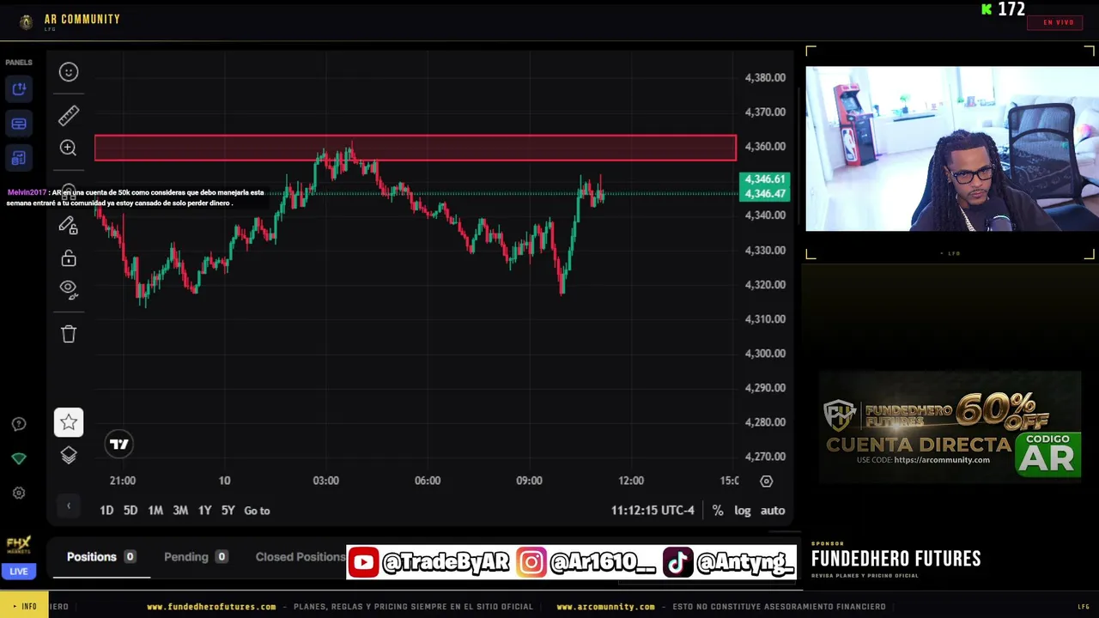Open chart axis settings gear icon

(x=766, y=481)
